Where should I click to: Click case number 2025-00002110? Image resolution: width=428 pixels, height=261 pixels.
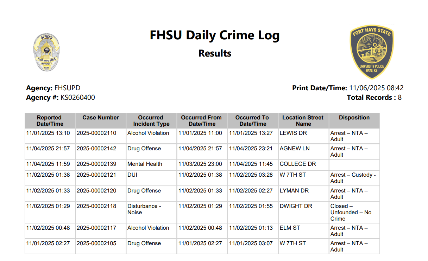tap(96, 133)
